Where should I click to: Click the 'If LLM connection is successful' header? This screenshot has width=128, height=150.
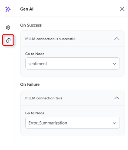73,39
